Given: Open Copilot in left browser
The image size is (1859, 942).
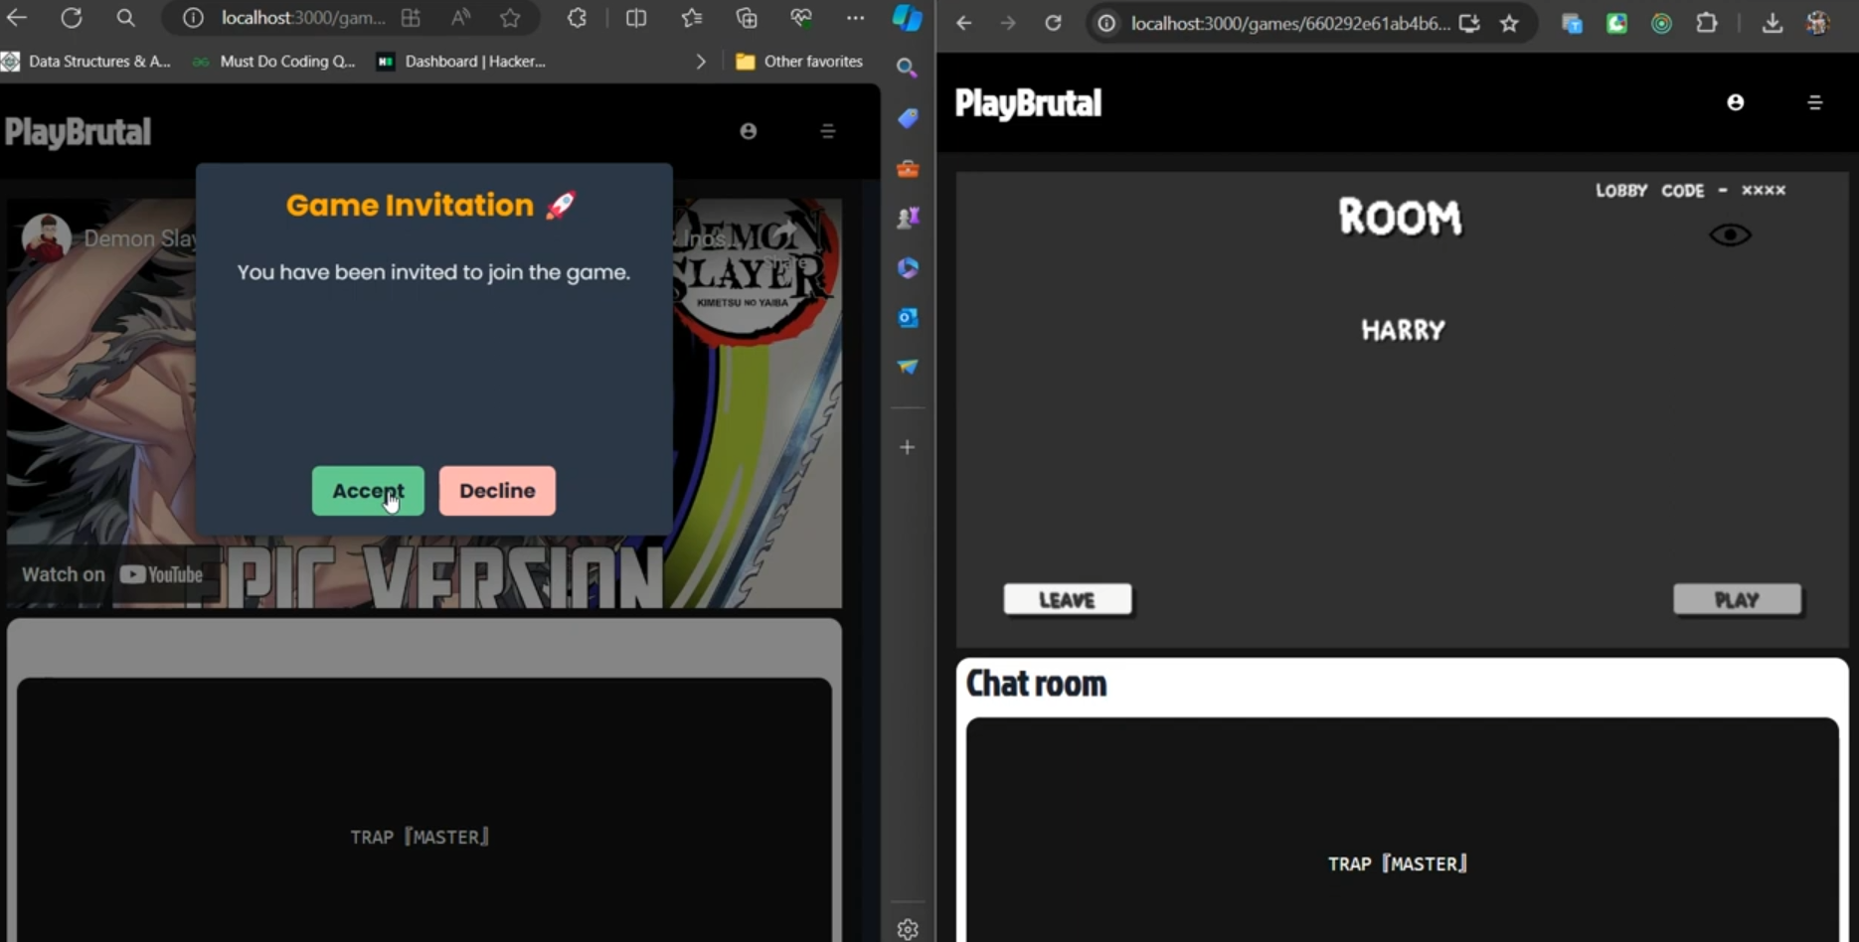Looking at the screenshot, I should pos(907,18).
